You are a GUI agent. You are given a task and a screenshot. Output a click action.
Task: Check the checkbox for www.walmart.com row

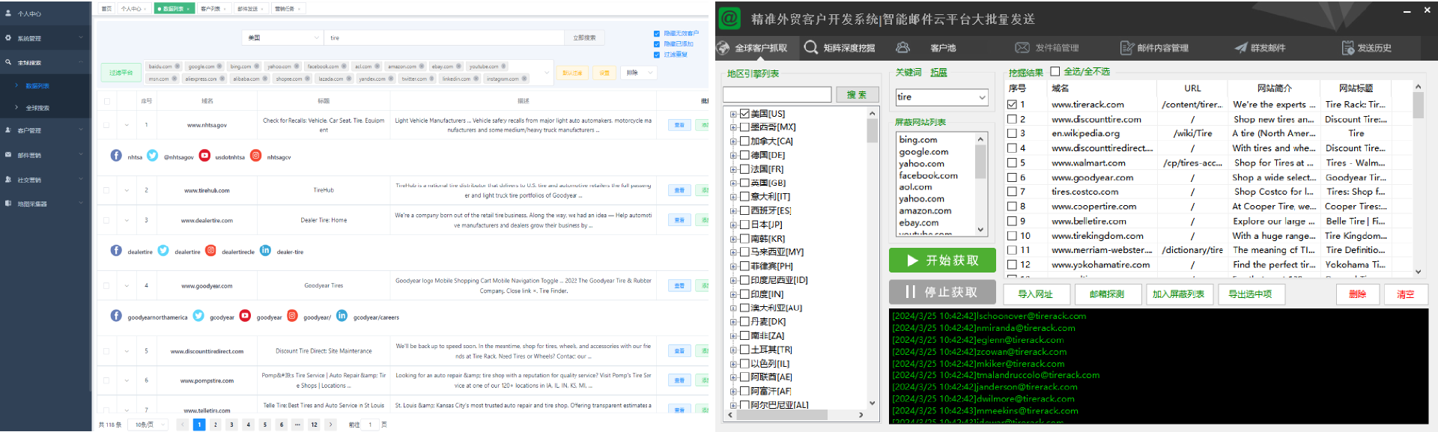[1012, 163]
